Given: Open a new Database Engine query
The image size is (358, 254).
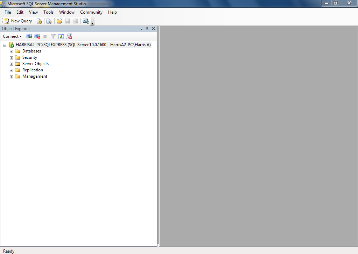Looking at the screenshot, I should (x=39, y=21).
